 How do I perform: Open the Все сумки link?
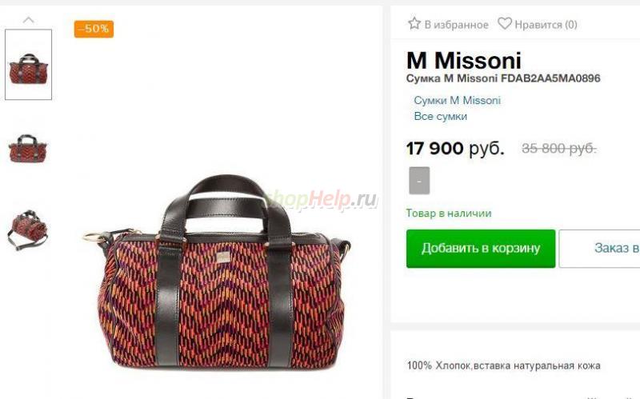click(x=441, y=116)
